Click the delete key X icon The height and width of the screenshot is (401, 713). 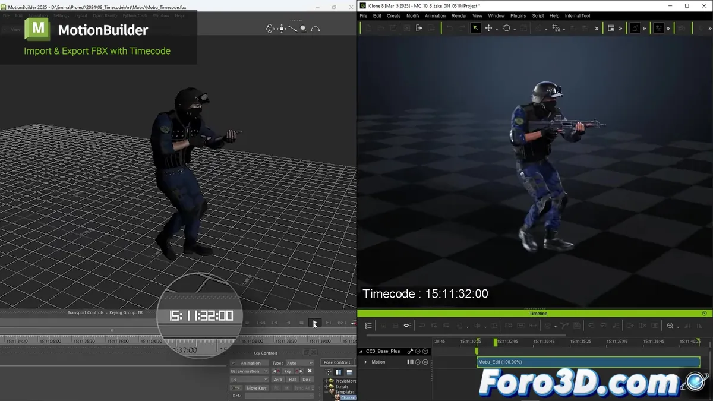pos(310,371)
